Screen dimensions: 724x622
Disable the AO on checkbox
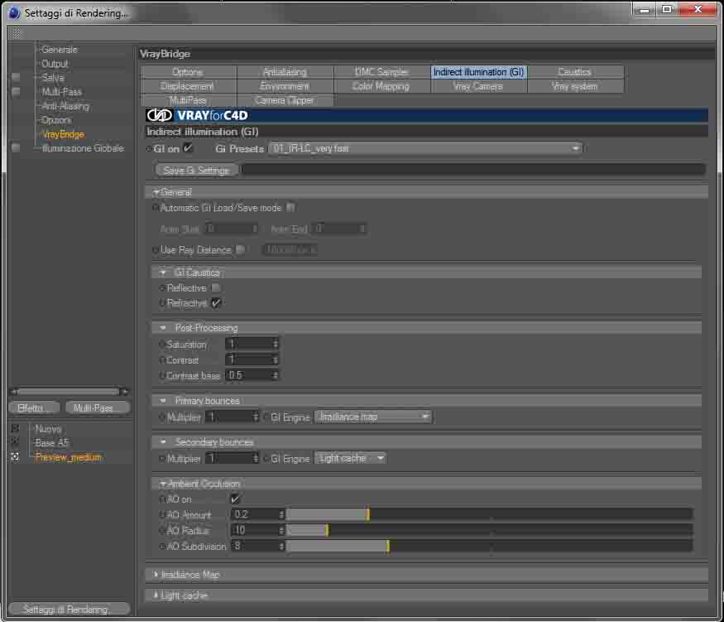pyautogui.click(x=234, y=499)
